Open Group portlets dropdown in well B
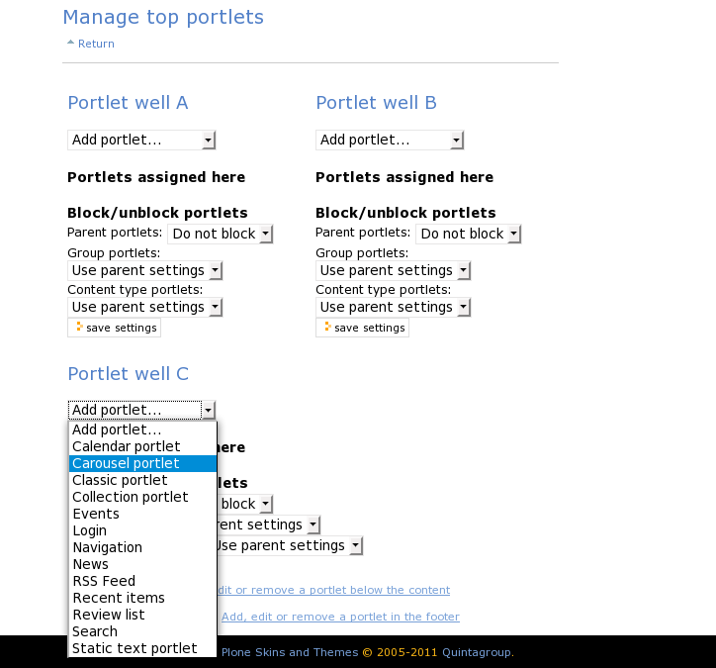 [x=393, y=270]
